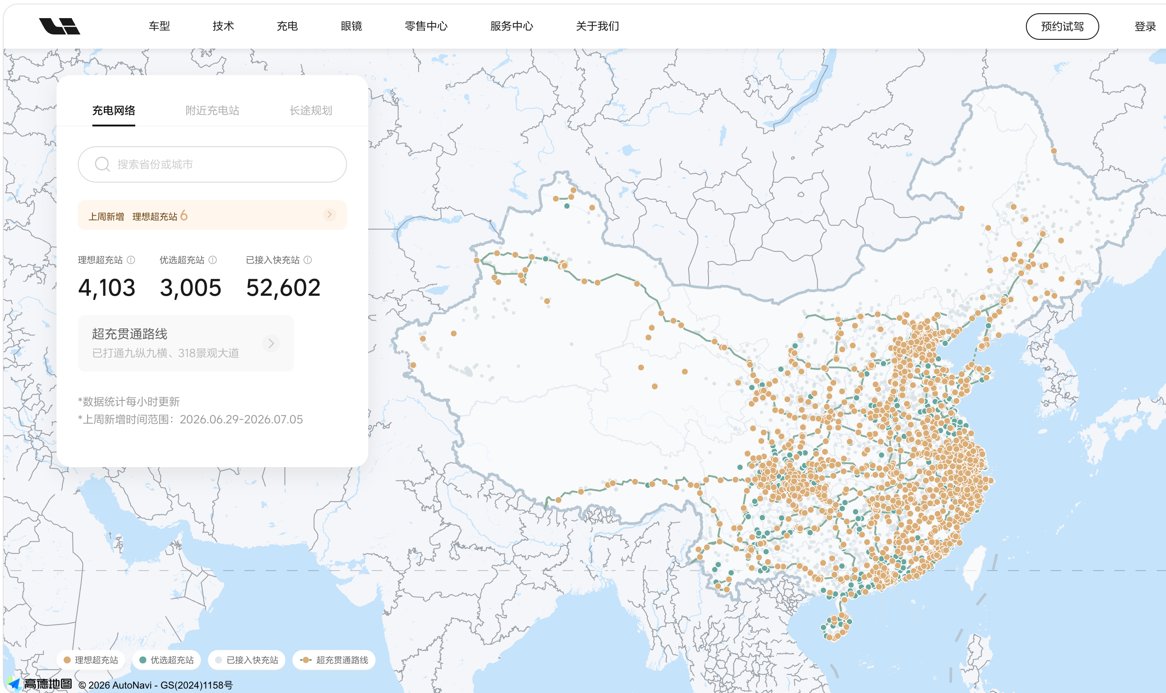The height and width of the screenshot is (693, 1166).
Task: Click the 登录 link
Action: coord(1146,27)
